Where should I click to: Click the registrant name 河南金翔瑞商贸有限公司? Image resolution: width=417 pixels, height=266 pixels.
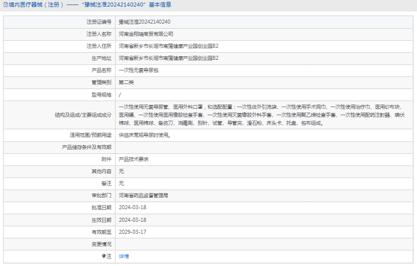click(146, 34)
